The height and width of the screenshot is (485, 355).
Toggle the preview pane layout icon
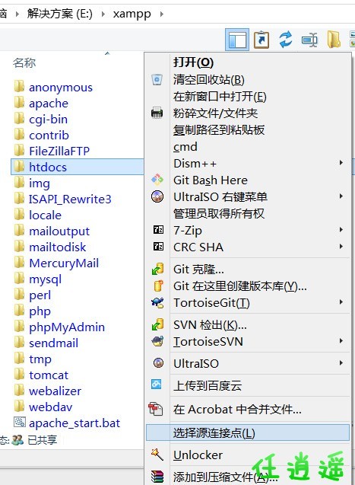click(237, 40)
